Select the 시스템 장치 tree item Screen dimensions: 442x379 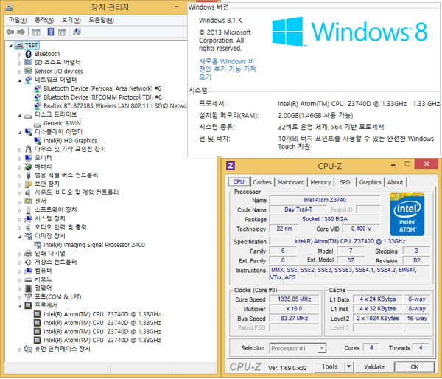[50, 219]
